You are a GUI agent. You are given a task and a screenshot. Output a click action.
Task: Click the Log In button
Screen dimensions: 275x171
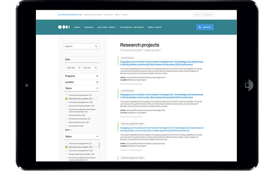197,15
